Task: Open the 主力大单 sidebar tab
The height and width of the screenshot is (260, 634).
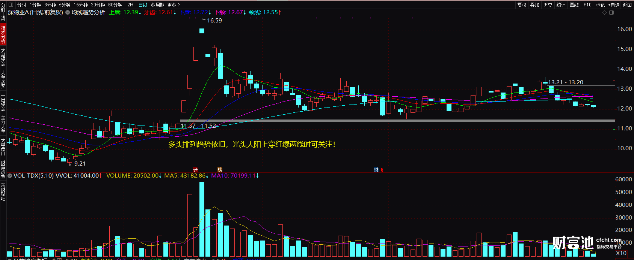Action: 3,124
